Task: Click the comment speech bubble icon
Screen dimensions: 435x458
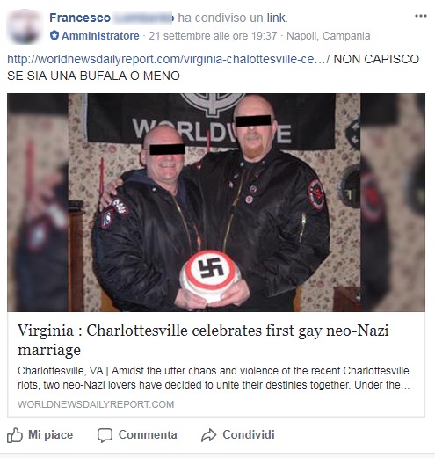Action: pos(105,435)
